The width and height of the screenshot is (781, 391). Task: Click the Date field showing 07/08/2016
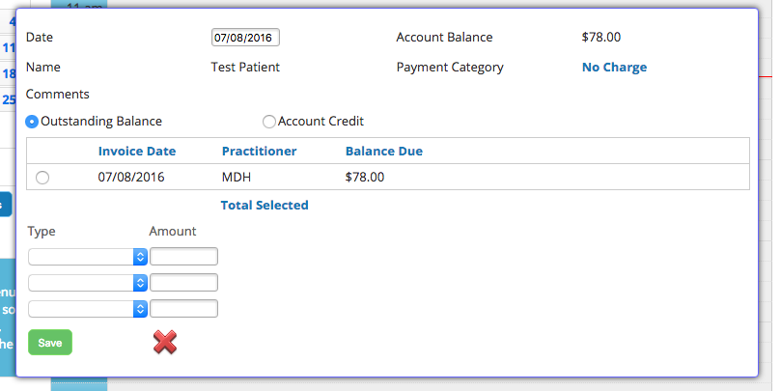[x=245, y=38]
